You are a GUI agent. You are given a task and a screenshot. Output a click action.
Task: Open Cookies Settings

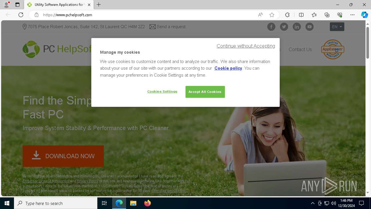162,91
